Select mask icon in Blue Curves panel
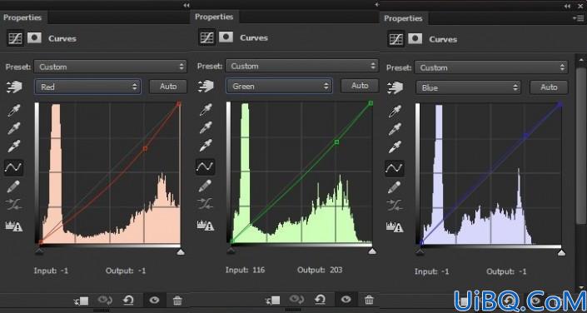 pos(415,38)
